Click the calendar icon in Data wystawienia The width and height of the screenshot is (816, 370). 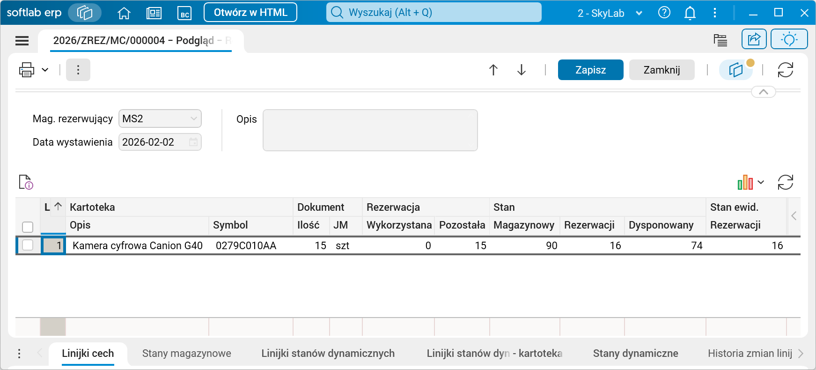193,142
